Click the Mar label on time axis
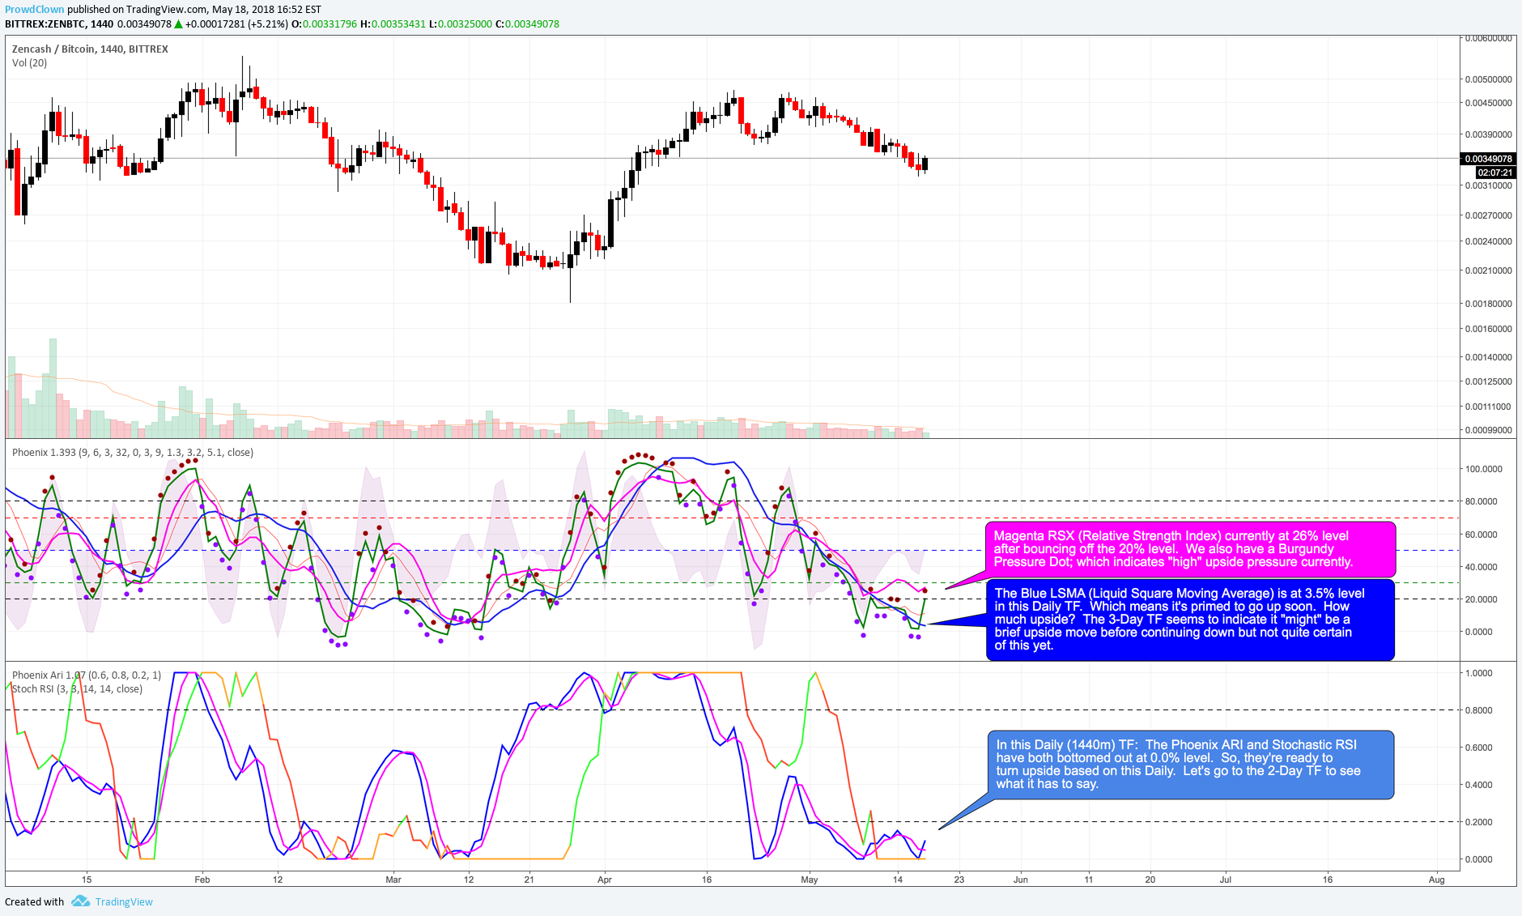Screen dimensions: 1522x916 coord(393,880)
